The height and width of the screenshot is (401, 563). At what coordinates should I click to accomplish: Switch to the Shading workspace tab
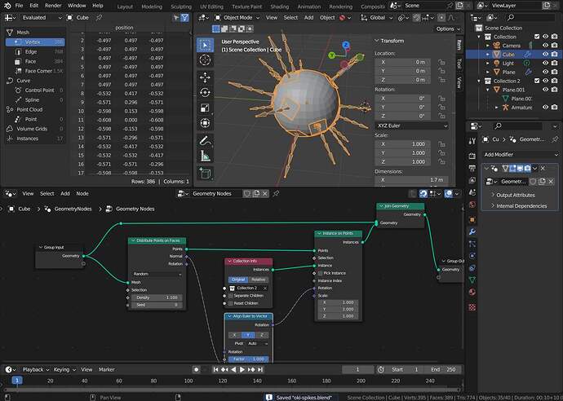click(279, 7)
